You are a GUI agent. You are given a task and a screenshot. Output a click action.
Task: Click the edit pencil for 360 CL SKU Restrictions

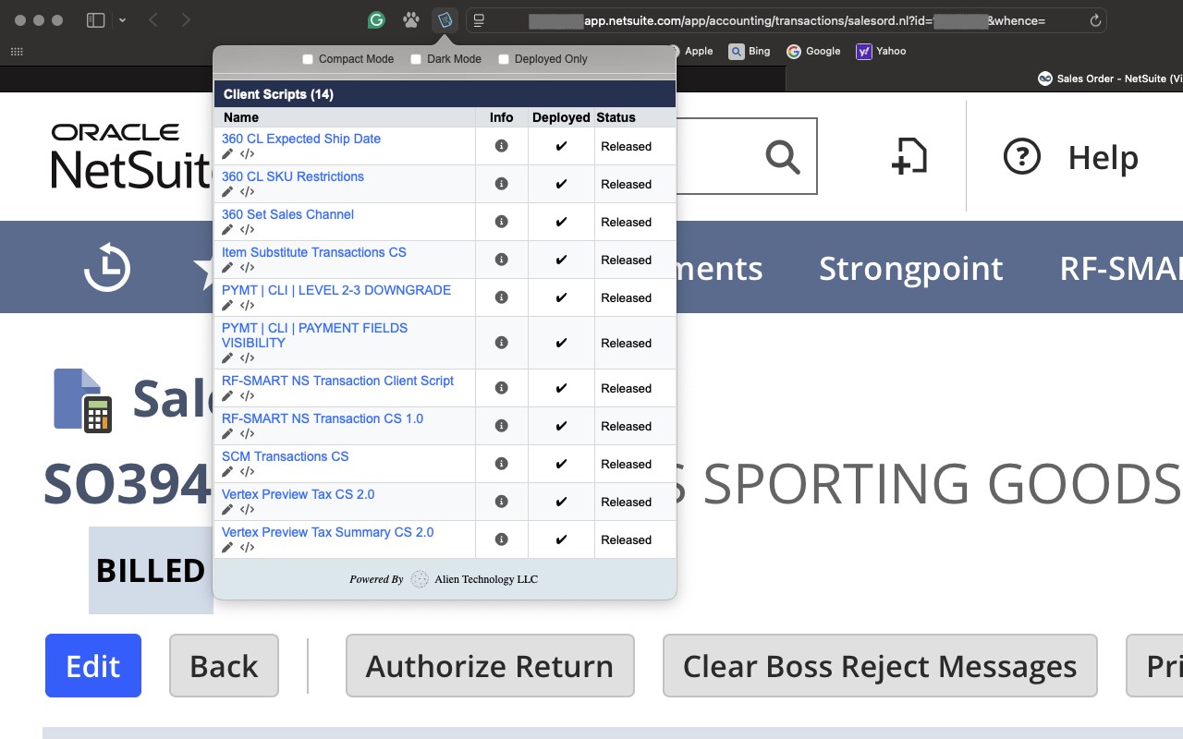pos(227,192)
